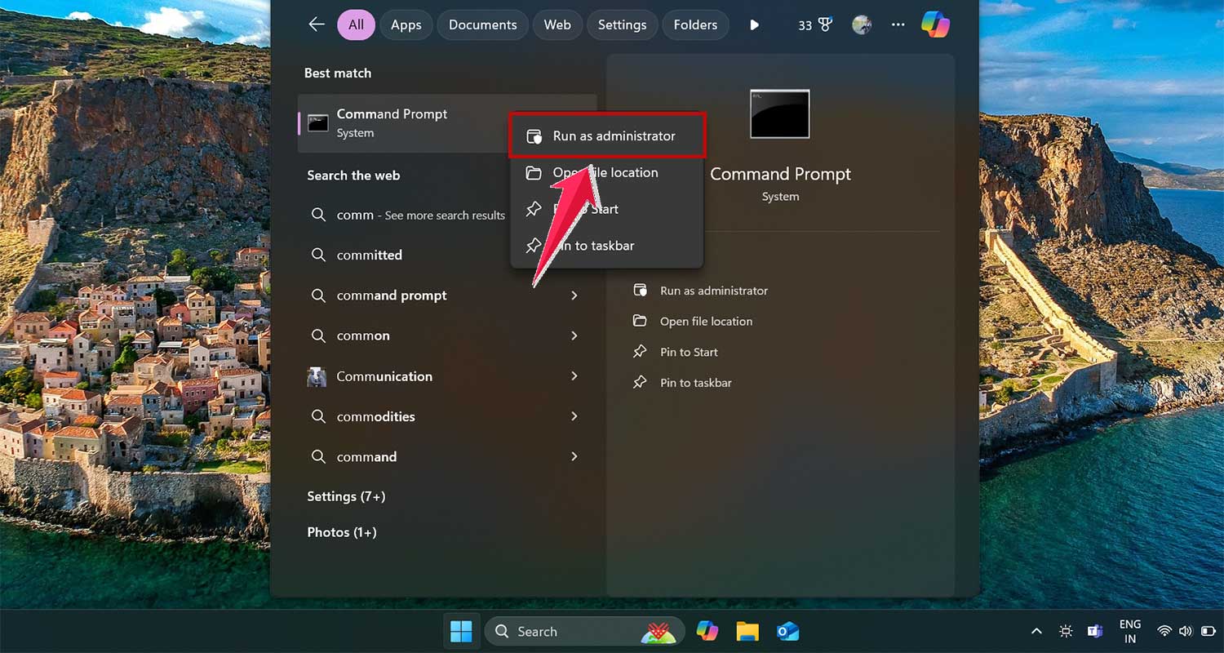Viewport: 1224px width, 653px height.
Task: Open Outlook from the taskbar
Action: point(787,631)
